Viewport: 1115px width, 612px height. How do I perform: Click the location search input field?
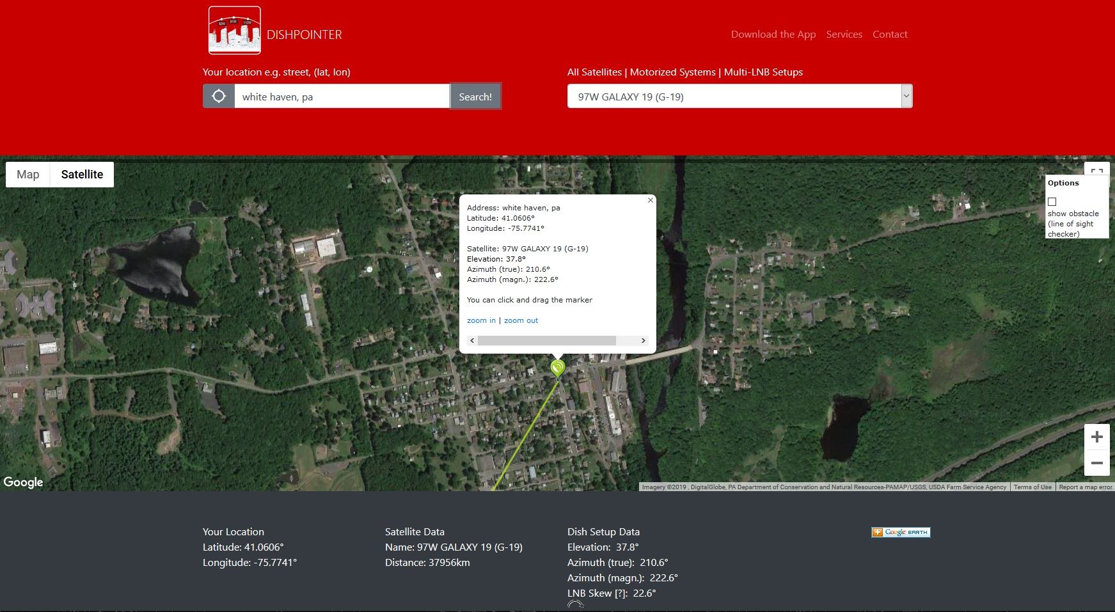(x=342, y=97)
